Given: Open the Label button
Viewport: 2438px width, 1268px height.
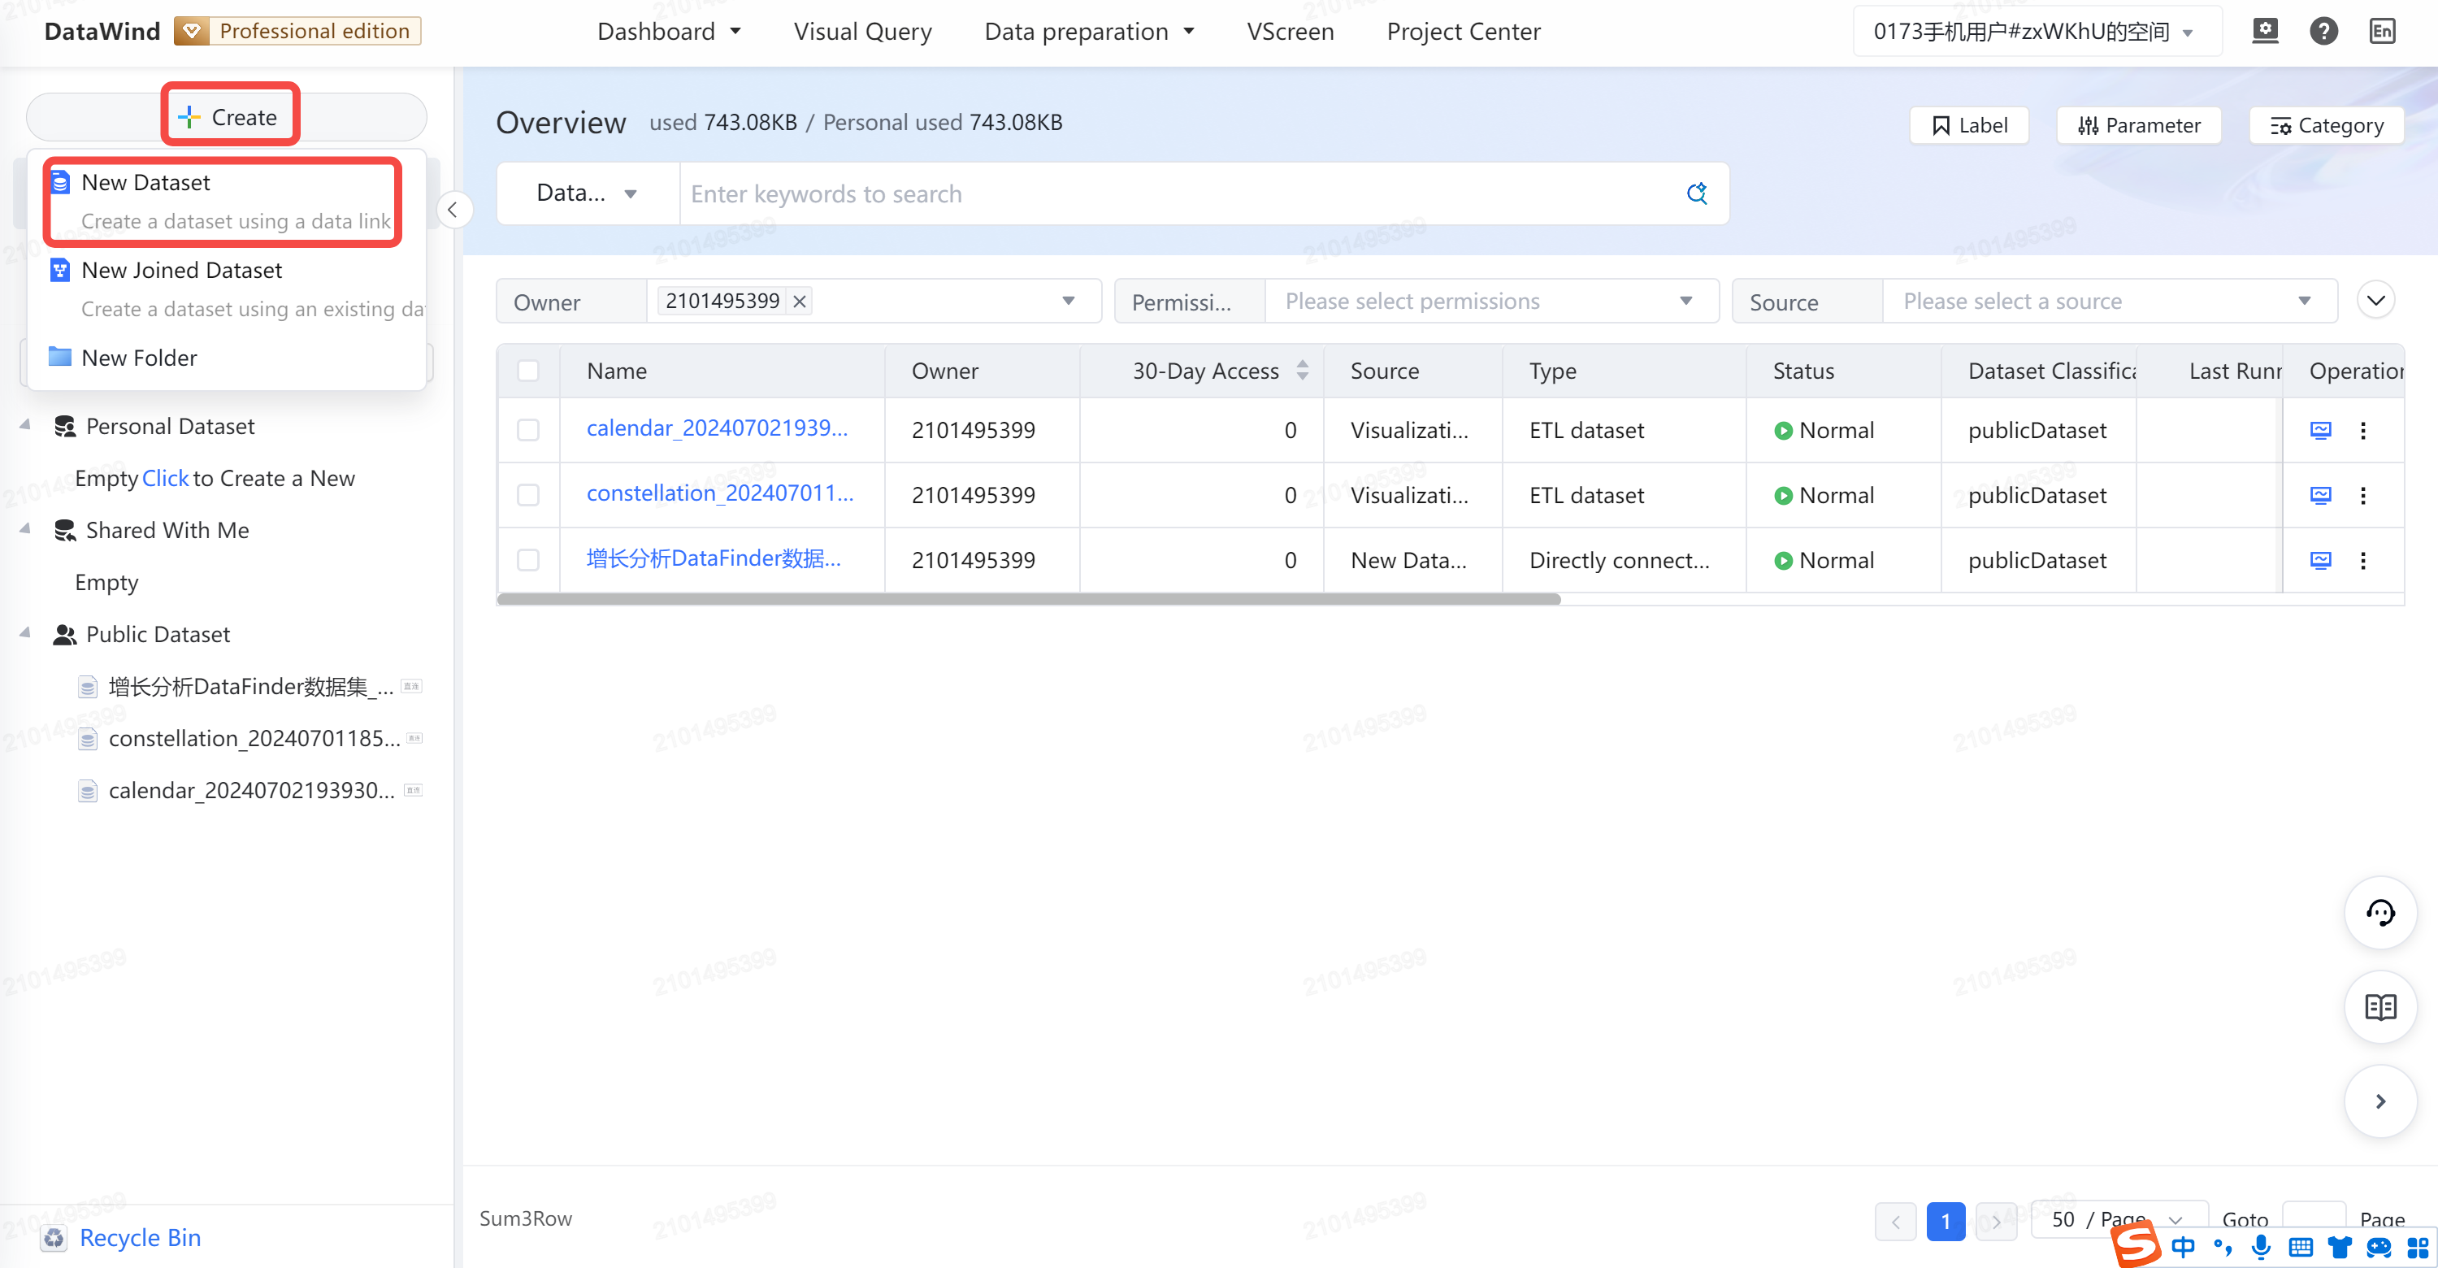Looking at the screenshot, I should (x=1970, y=125).
